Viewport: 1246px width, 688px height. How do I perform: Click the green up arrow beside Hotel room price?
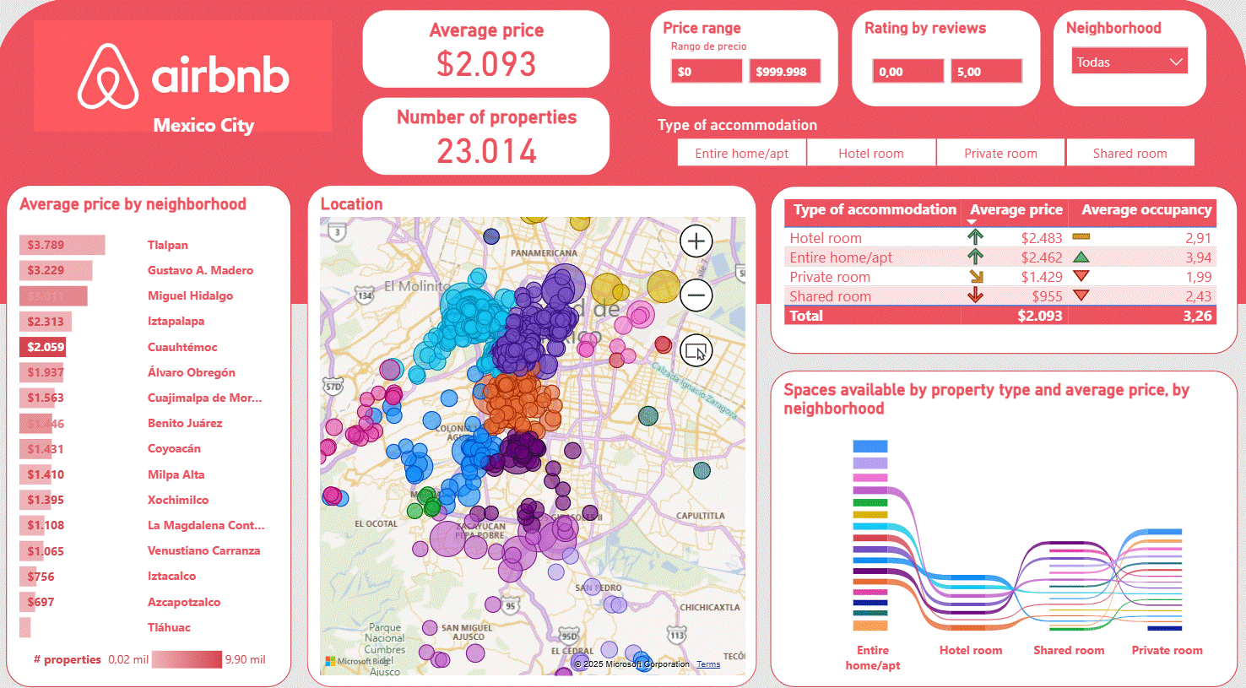click(973, 237)
